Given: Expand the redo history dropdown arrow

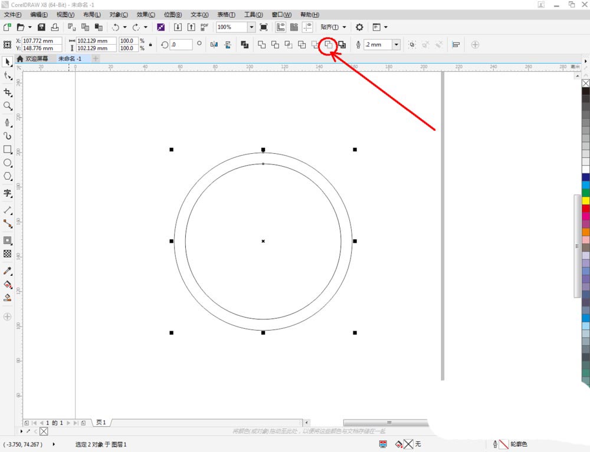Looking at the screenshot, I should tap(145, 27).
